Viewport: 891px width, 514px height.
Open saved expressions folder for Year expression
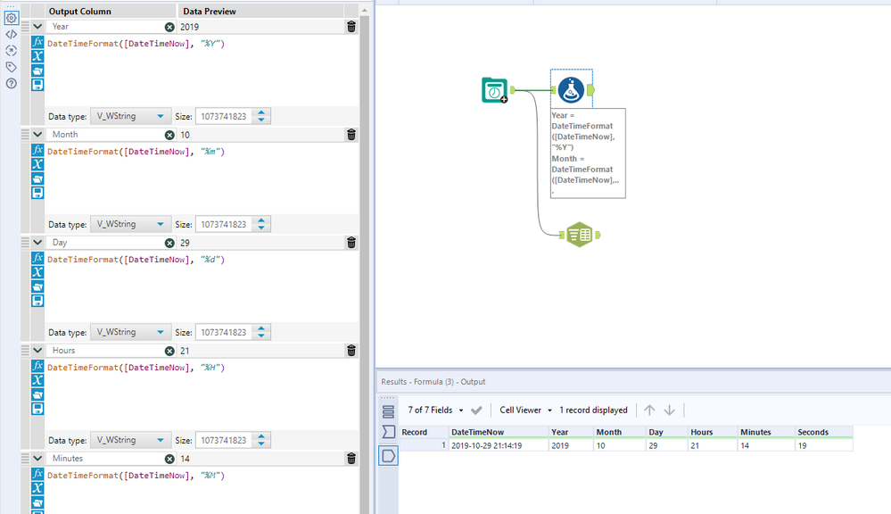pos(37,70)
